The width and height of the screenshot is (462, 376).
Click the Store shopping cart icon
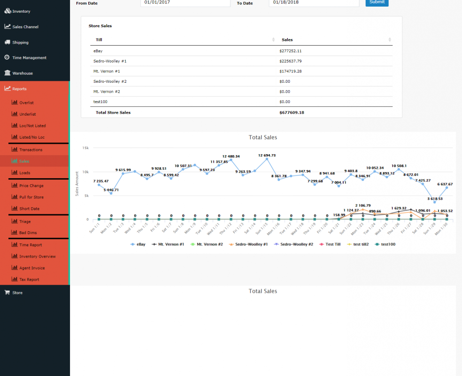tap(7, 292)
